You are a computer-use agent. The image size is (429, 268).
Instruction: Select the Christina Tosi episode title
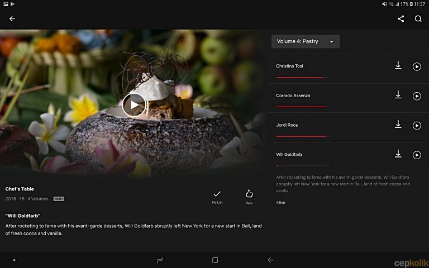pos(289,66)
